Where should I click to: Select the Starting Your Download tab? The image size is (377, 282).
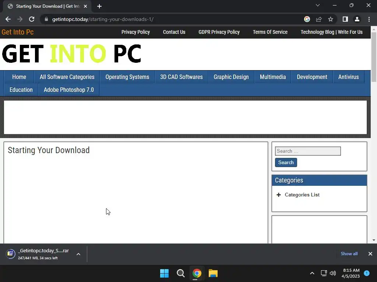click(x=47, y=6)
